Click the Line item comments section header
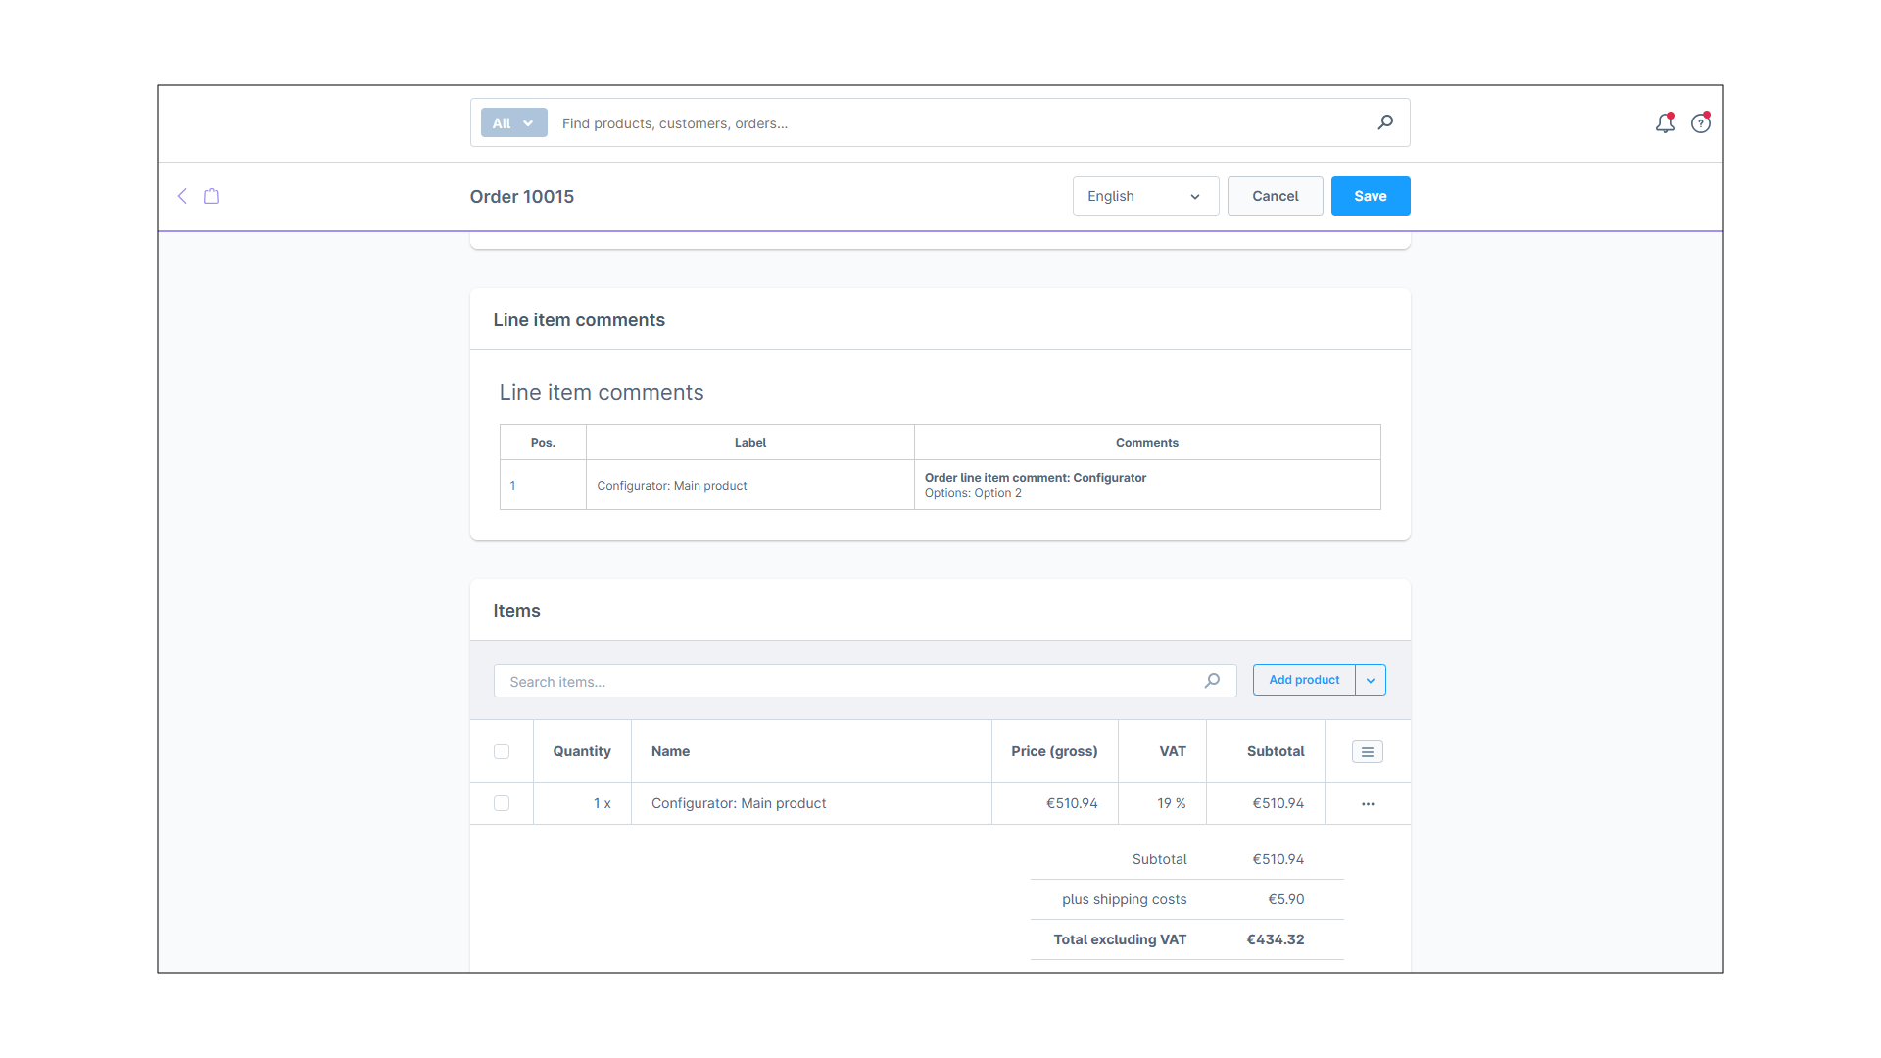Image resolution: width=1881 pixels, height=1058 pixels. [579, 320]
